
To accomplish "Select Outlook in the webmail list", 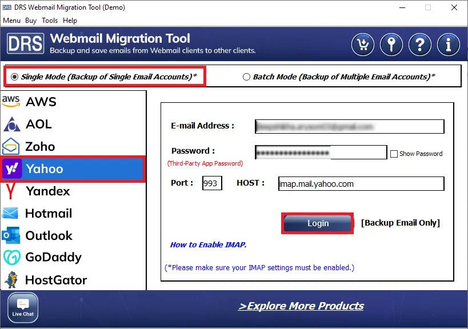I will (x=73, y=236).
